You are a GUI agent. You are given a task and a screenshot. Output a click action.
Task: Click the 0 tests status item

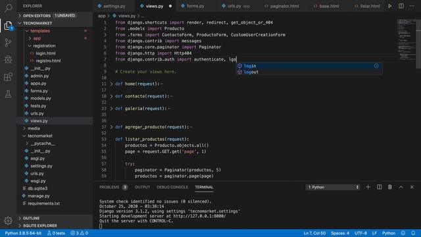point(56,233)
